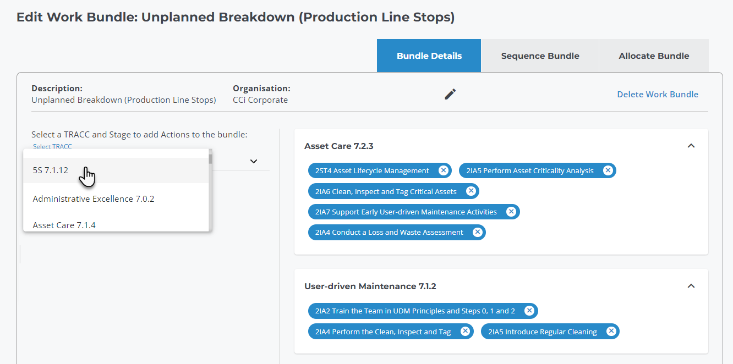Select 5S 7.1.12 from the TRACC list
Image resolution: width=733 pixels, height=364 pixels.
[x=50, y=170]
